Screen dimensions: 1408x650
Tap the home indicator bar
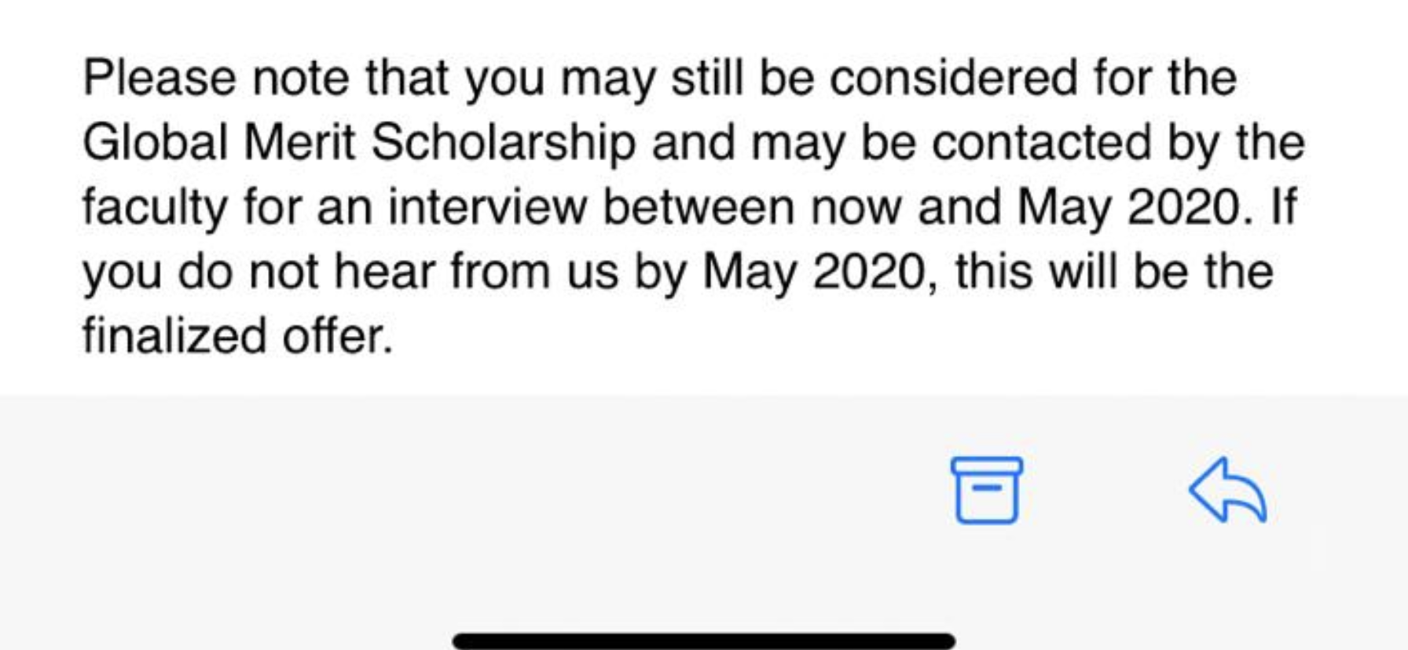pos(704,641)
